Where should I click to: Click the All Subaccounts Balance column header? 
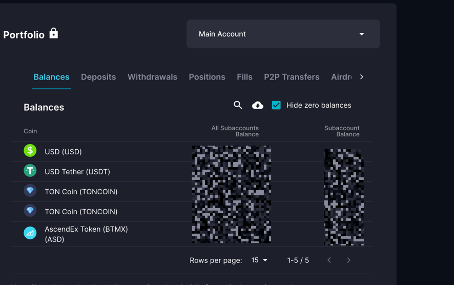[235, 131]
